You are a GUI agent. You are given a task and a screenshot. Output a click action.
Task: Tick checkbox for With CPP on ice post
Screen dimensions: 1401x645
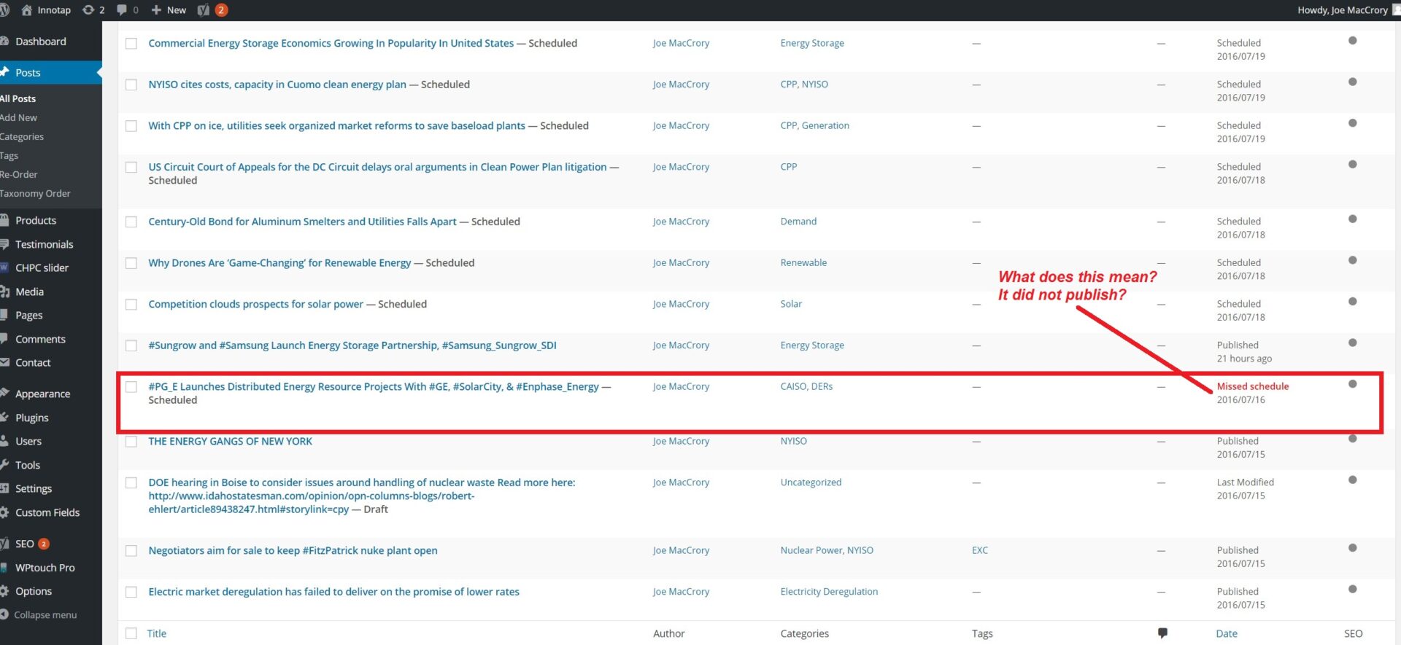(x=131, y=126)
